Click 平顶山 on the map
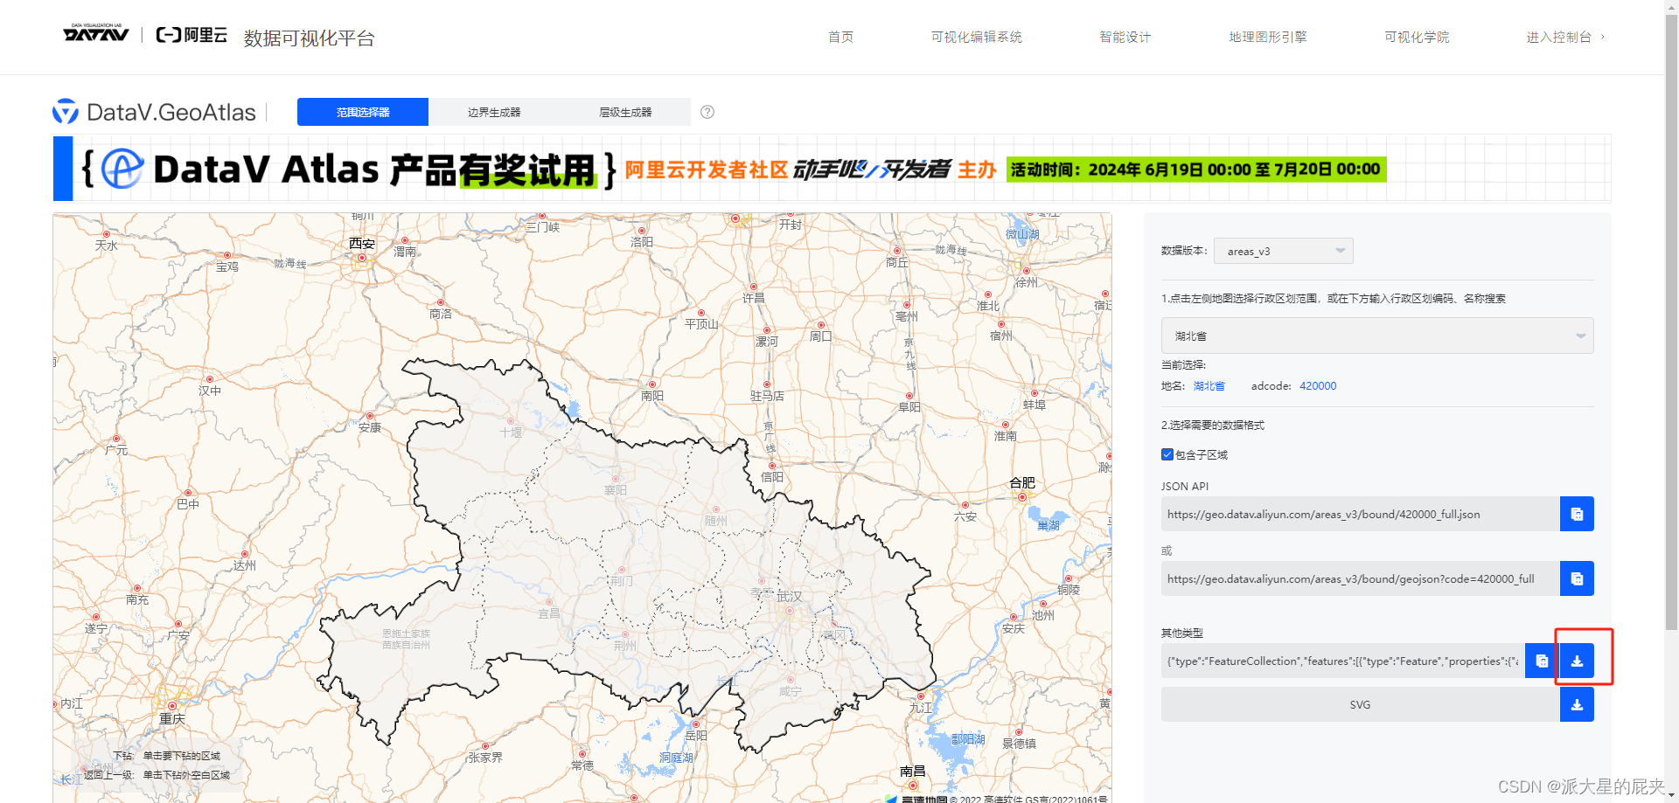1679x803 pixels. click(x=701, y=324)
